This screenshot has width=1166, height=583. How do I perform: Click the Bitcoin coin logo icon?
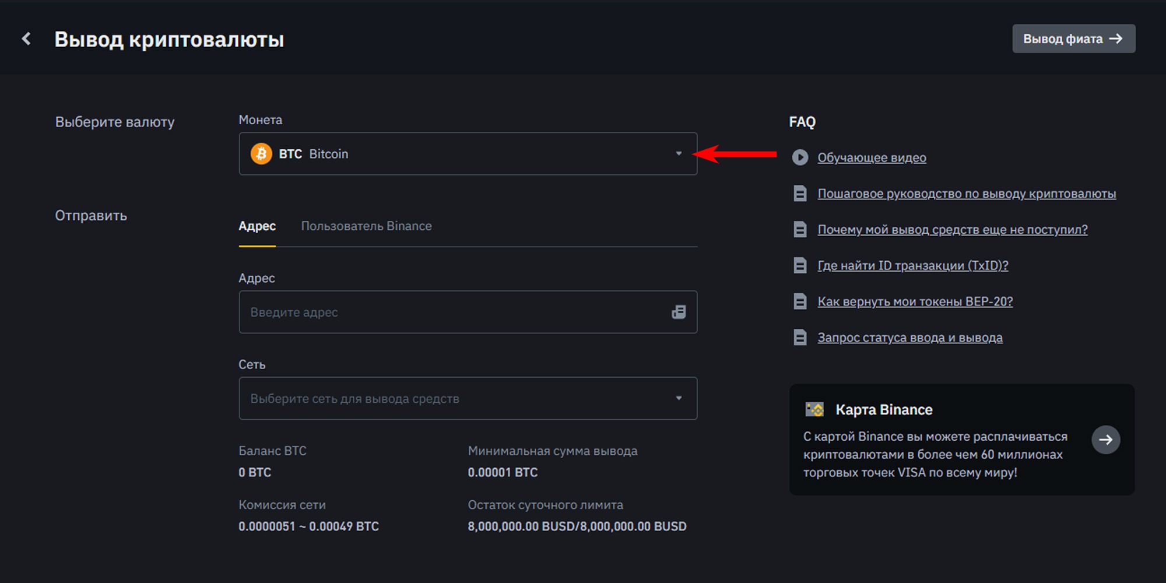pos(261,154)
